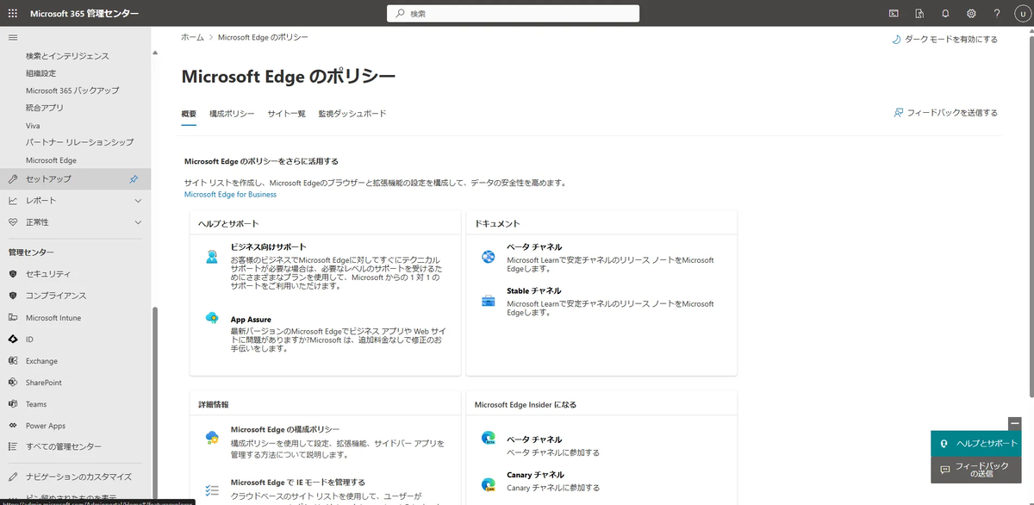
Task: Open the user account avatar
Action: (x=1021, y=14)
